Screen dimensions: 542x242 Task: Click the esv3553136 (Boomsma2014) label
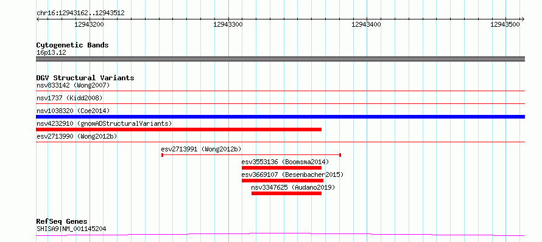pyautogui.click(x=285, y=162)
